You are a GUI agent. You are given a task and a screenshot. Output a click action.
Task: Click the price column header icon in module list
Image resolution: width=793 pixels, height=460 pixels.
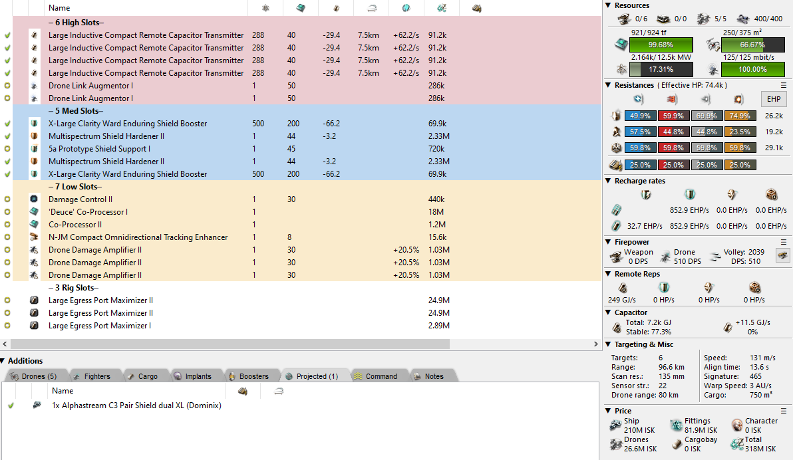[440, 8]
